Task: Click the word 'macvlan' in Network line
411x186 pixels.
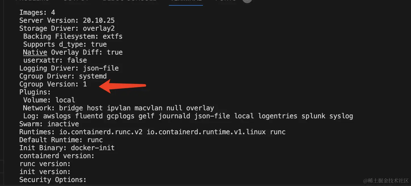Action: coord(148,108)
